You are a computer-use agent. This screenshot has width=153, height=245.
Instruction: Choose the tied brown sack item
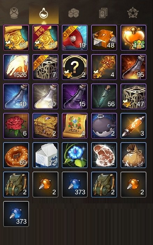tap(133, 155)
